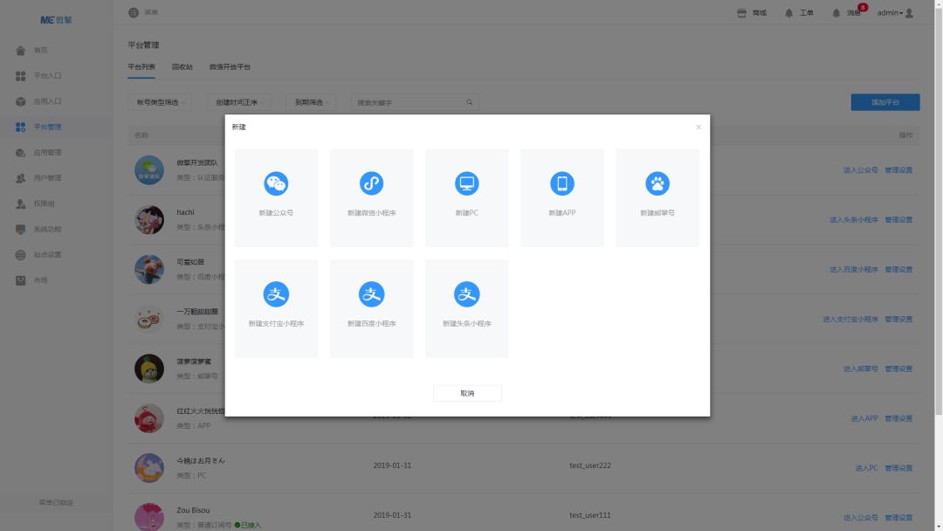Click the search magnifier icon

click(470, 102)
